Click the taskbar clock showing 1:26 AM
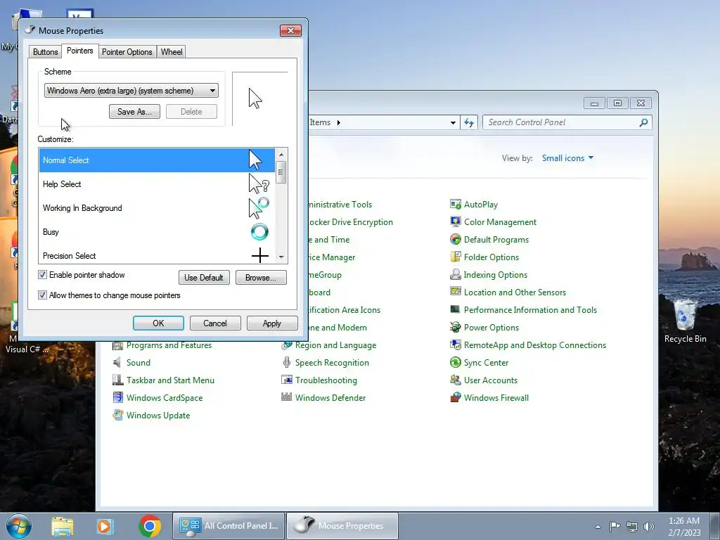The image size is (720, 540). [684, 526]
